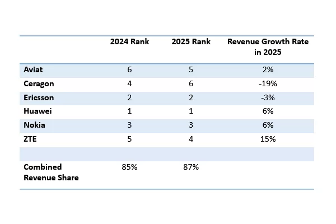Viewport: 336px width, 224px height.
Task: Click Ceragon's growth rate -19%
Action: pos(268,83)
